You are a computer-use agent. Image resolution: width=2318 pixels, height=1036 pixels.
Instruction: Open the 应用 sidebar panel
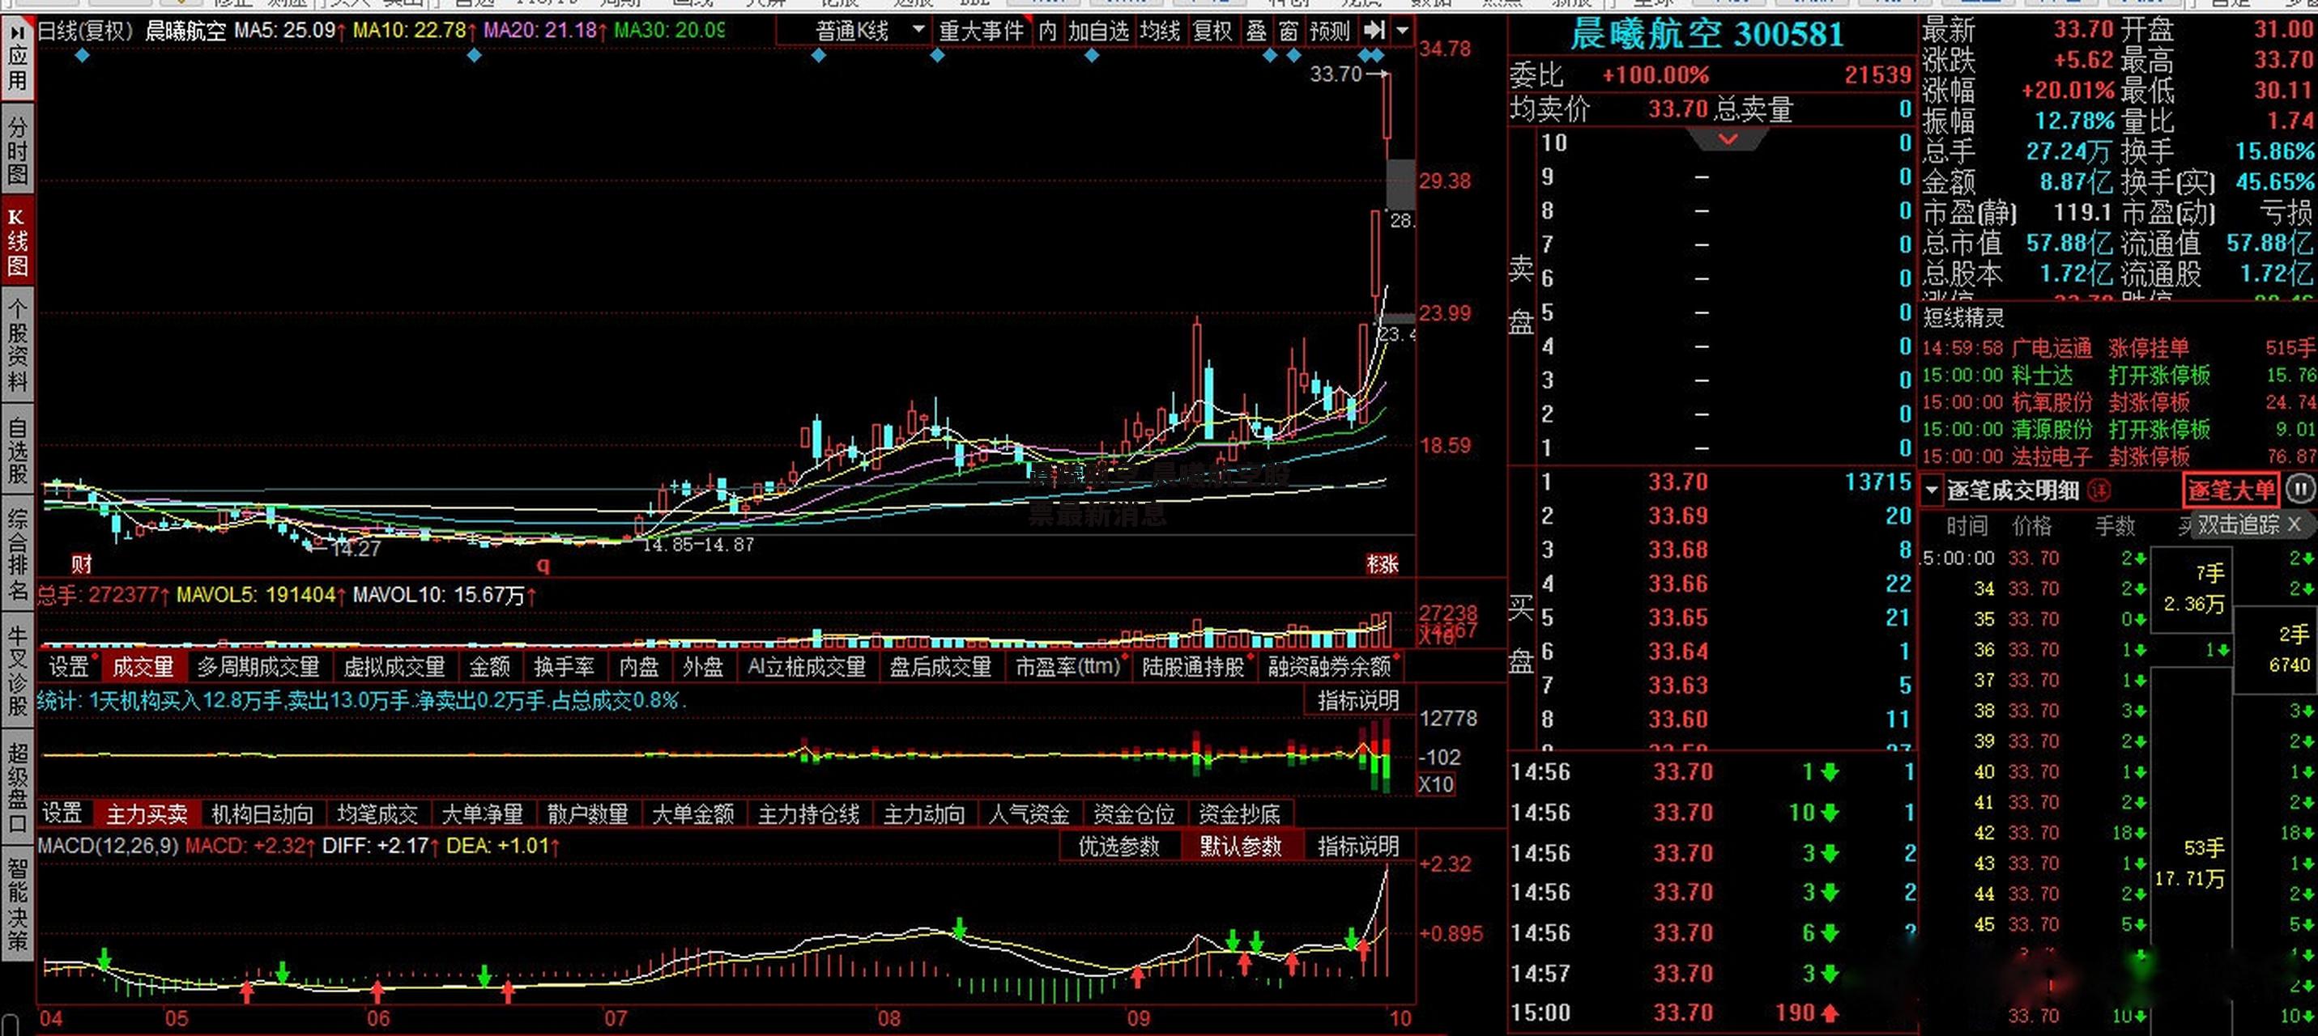(16, 57)
